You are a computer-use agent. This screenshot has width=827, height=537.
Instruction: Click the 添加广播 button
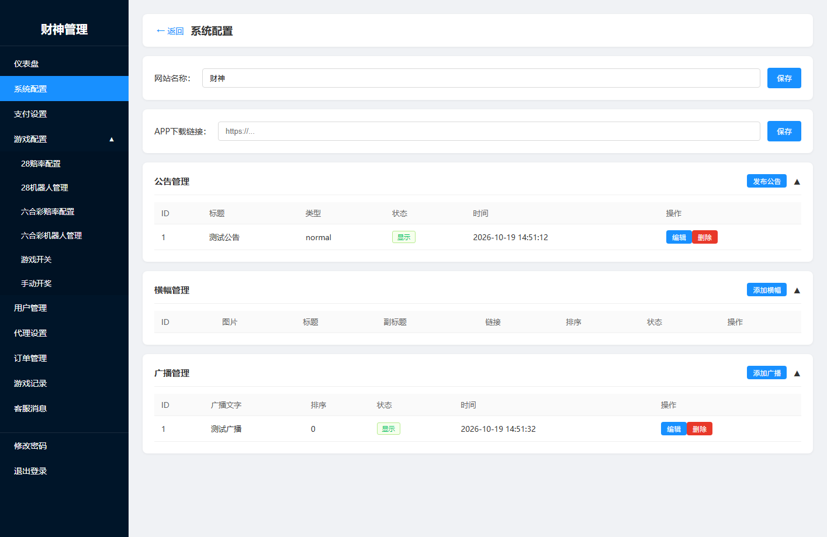click(x=766, y=373)
